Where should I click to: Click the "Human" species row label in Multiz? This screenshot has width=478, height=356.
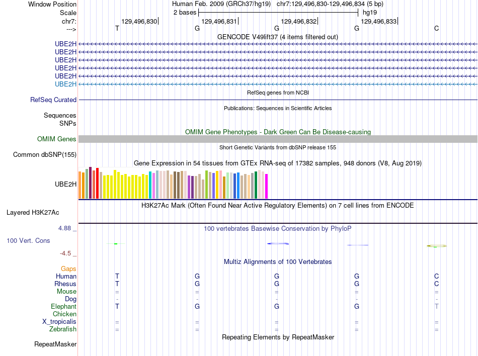66,276
